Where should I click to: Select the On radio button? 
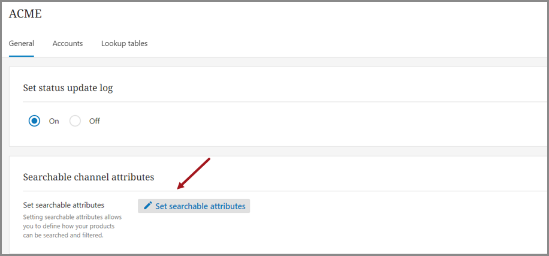click(34, 121)
